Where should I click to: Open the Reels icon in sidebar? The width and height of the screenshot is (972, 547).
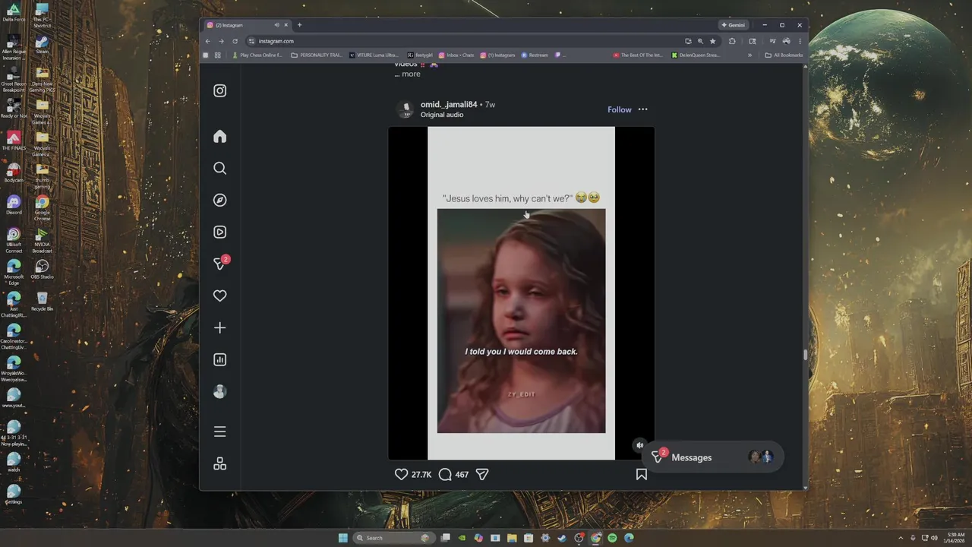(x=219, y=232)
